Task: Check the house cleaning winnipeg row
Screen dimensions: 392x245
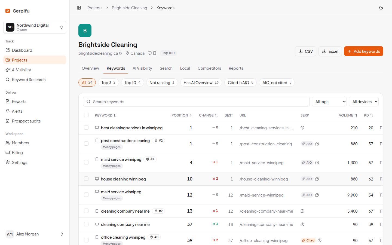Action: pyautogui.click(x=86, y=179)
